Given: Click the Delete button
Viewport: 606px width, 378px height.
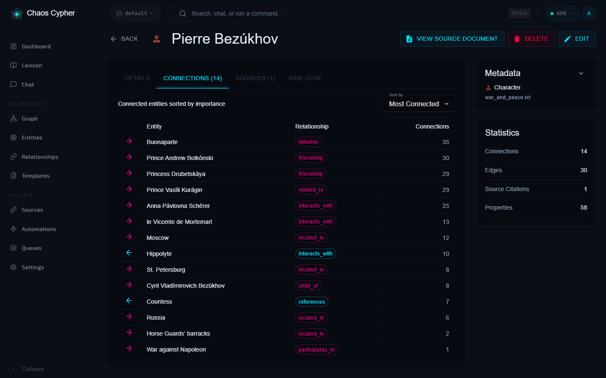Looking at the screenshot, I should pos(531,39).
